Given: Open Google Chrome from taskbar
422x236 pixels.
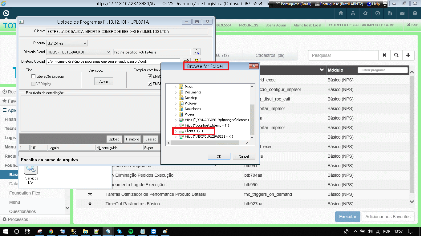Looking at the screenshot, I should point(51,231).
